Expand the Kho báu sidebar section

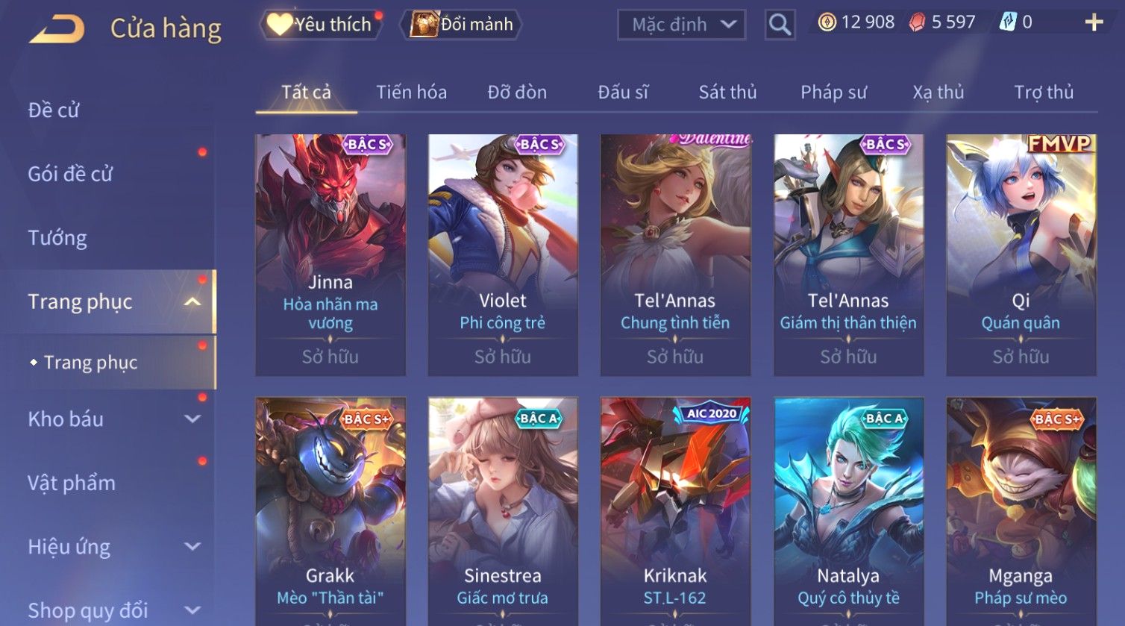192,419
